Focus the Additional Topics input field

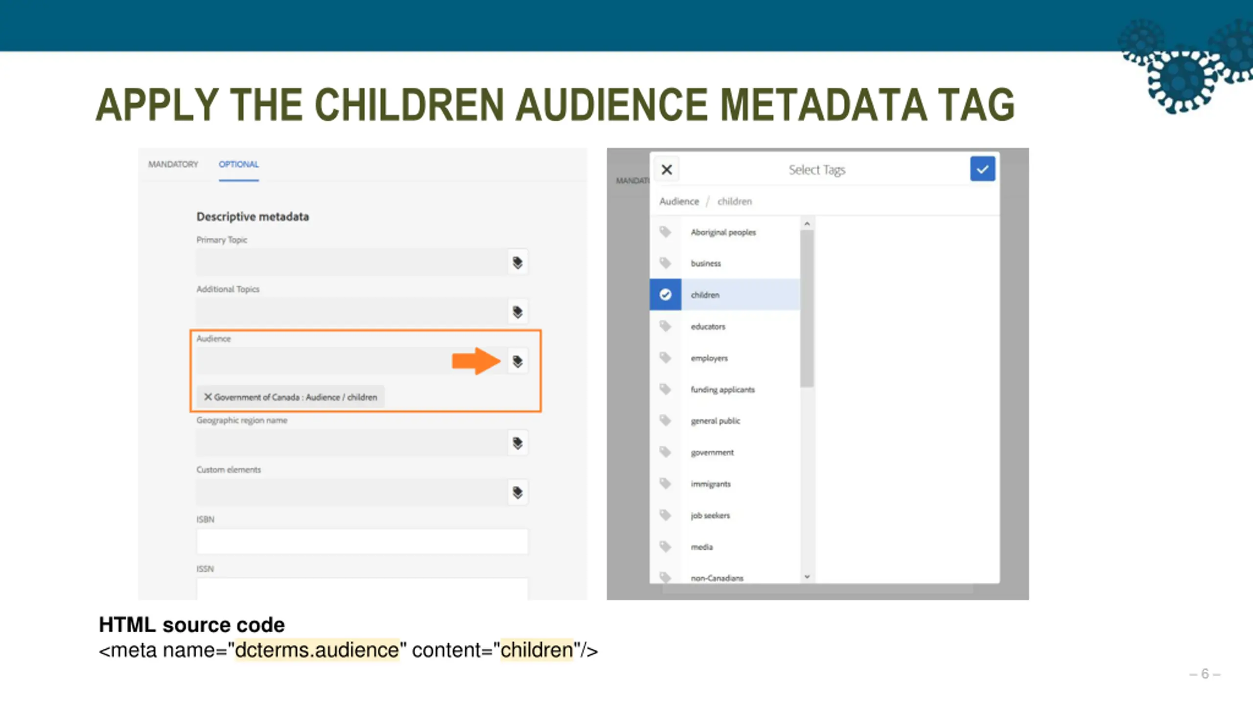coord(352,312)
